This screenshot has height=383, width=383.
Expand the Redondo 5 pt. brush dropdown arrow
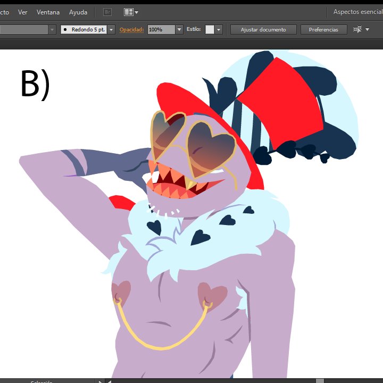click(x=111, y=30)
